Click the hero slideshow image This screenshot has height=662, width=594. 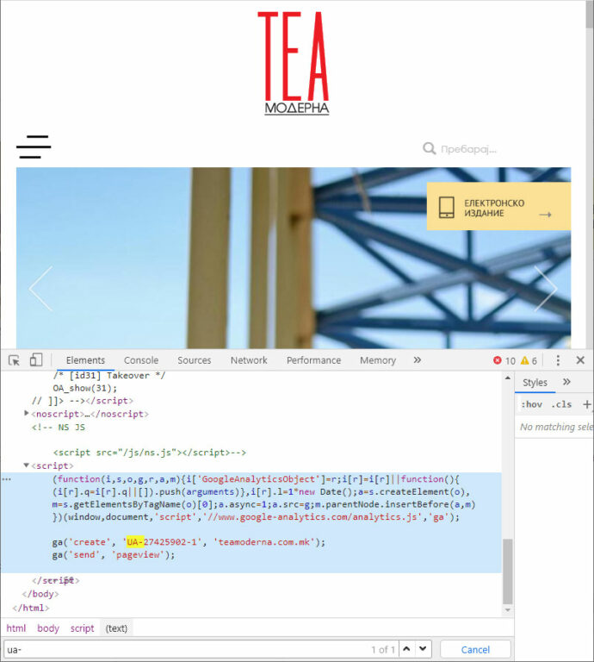294,258
